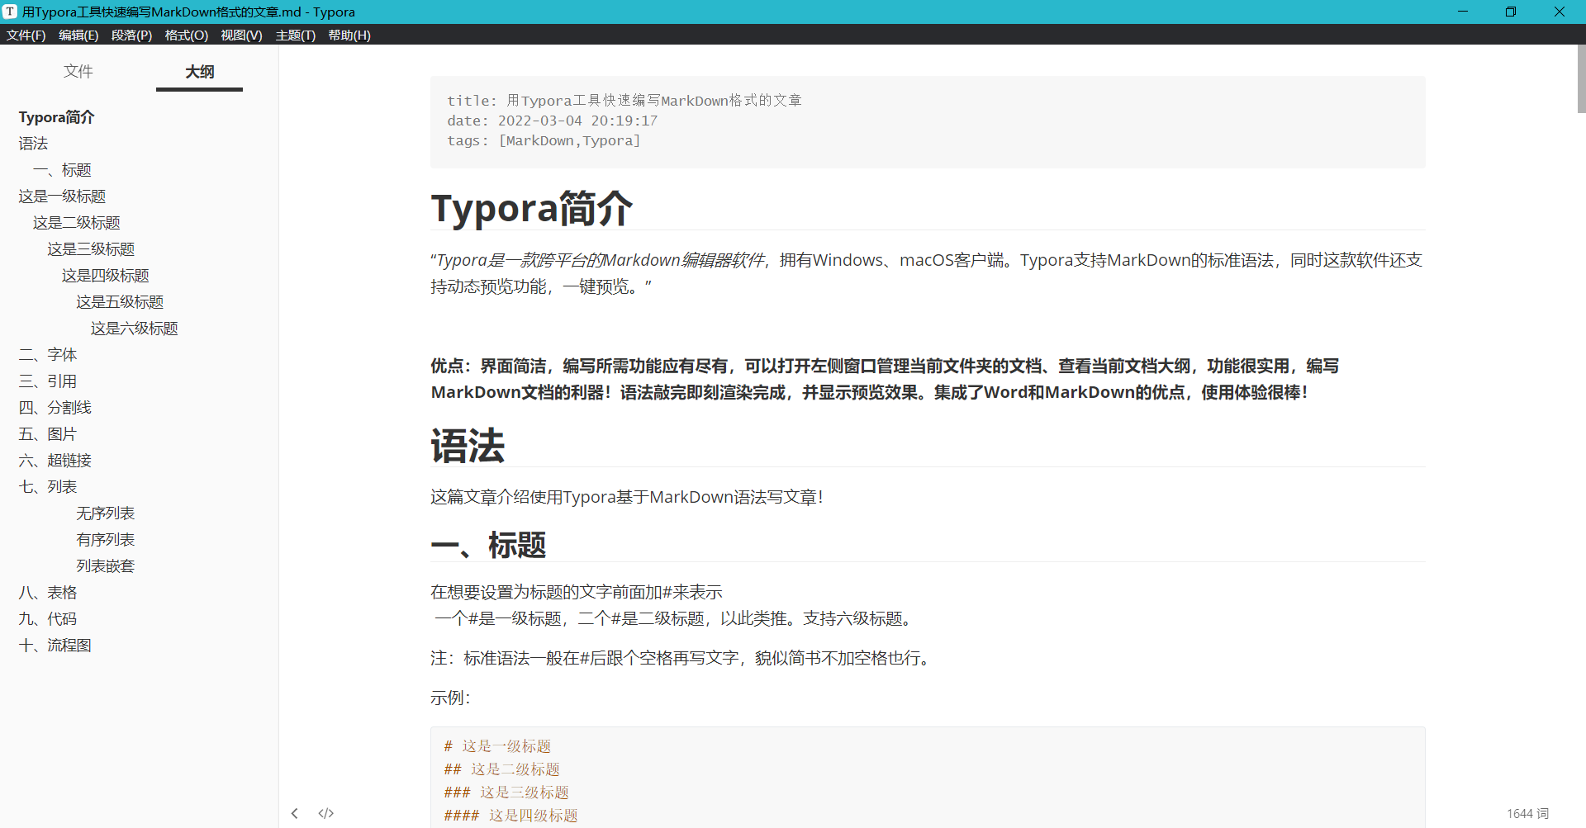The image size is (1586, 828).
Task: Select 五、图片 outline entry
Action: point(48,434)
